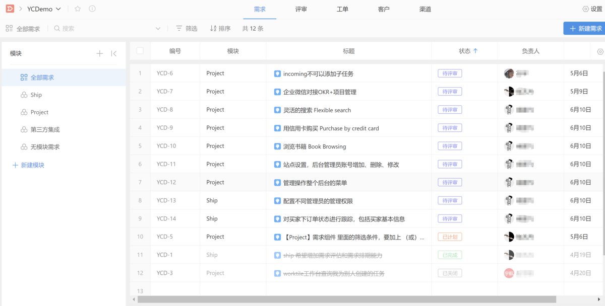Screen dimensions: 605x306
Task: Check the select-all checkbox in the header
Action: pyautogui.click(x=140, y=51)
